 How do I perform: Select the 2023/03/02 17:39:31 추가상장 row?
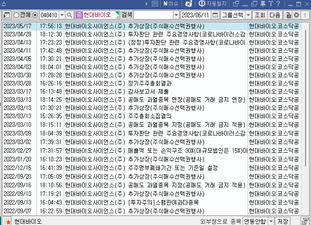tap(152, 142)
